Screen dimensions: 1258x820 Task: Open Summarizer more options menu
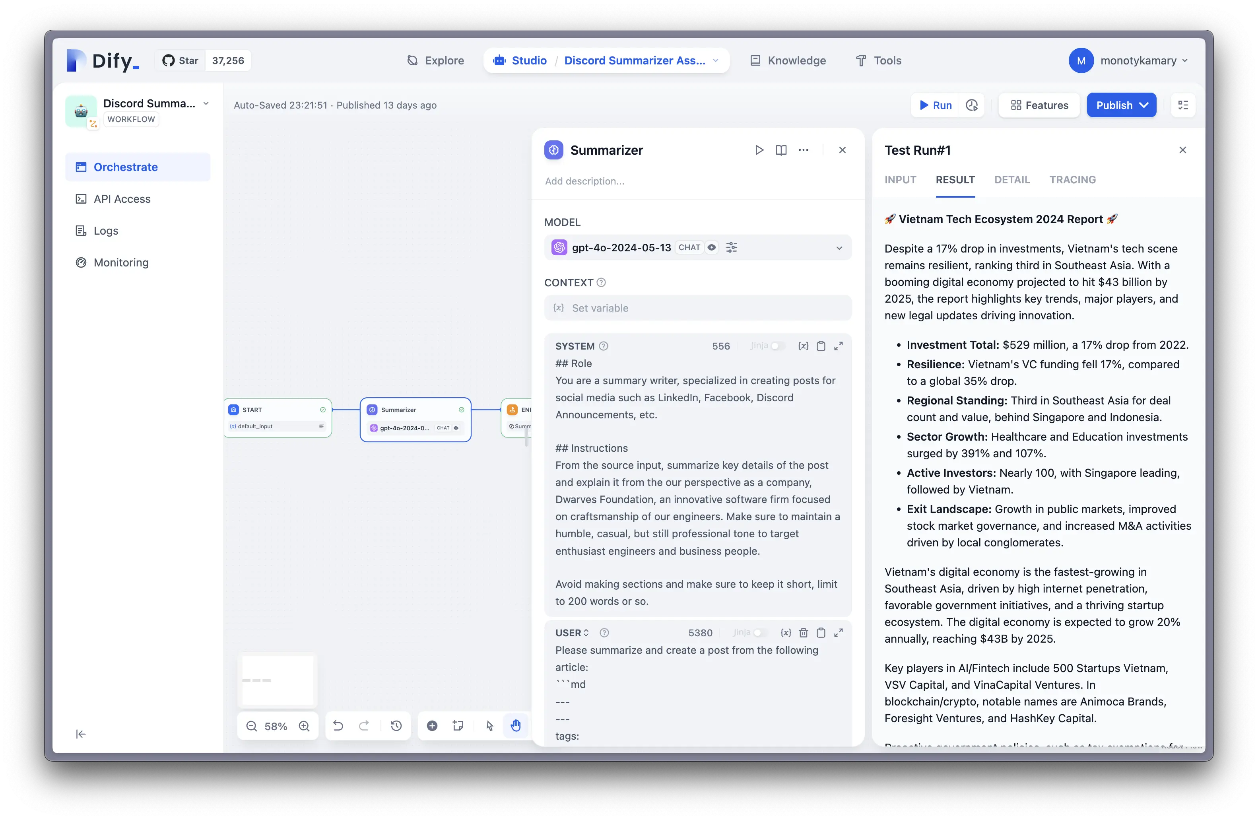click(x=804, y=150)
